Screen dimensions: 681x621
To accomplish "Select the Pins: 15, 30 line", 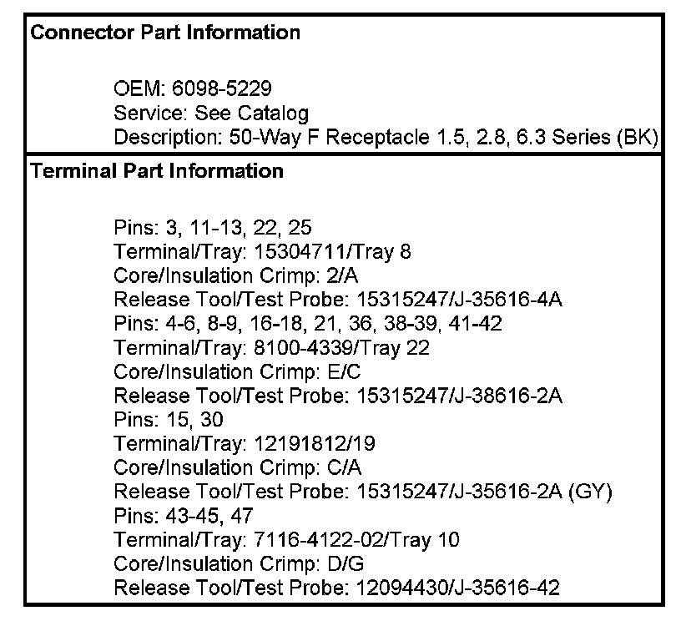I will (169, 420).
